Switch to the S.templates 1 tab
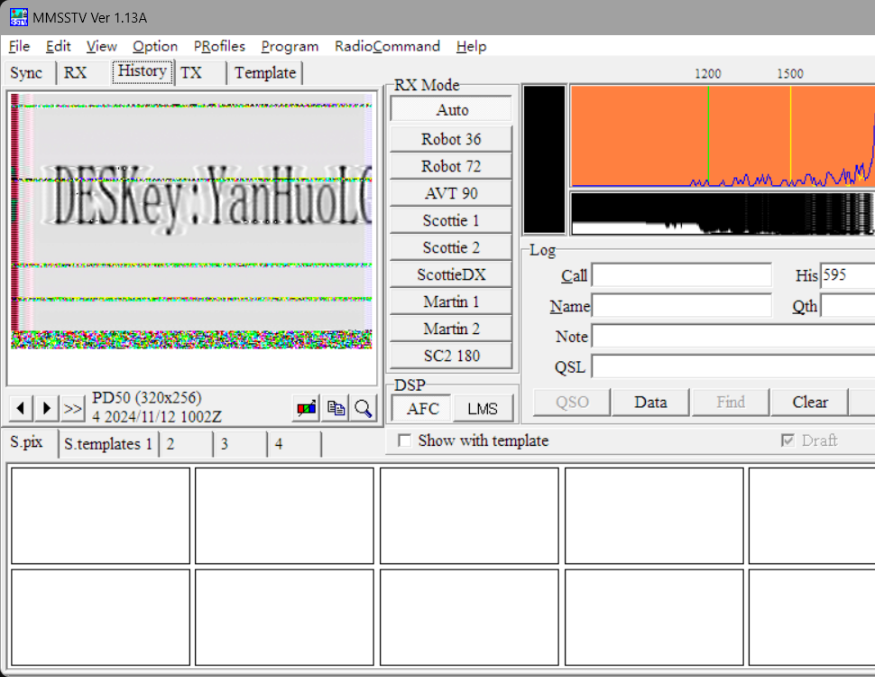The height and width of the screenshot is (677, 875). click(x=107, y=444)
